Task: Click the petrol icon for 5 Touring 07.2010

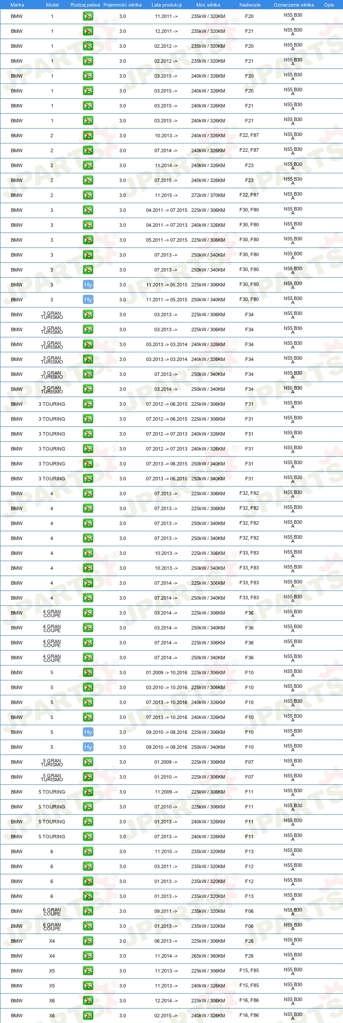Action: (88, 807)
